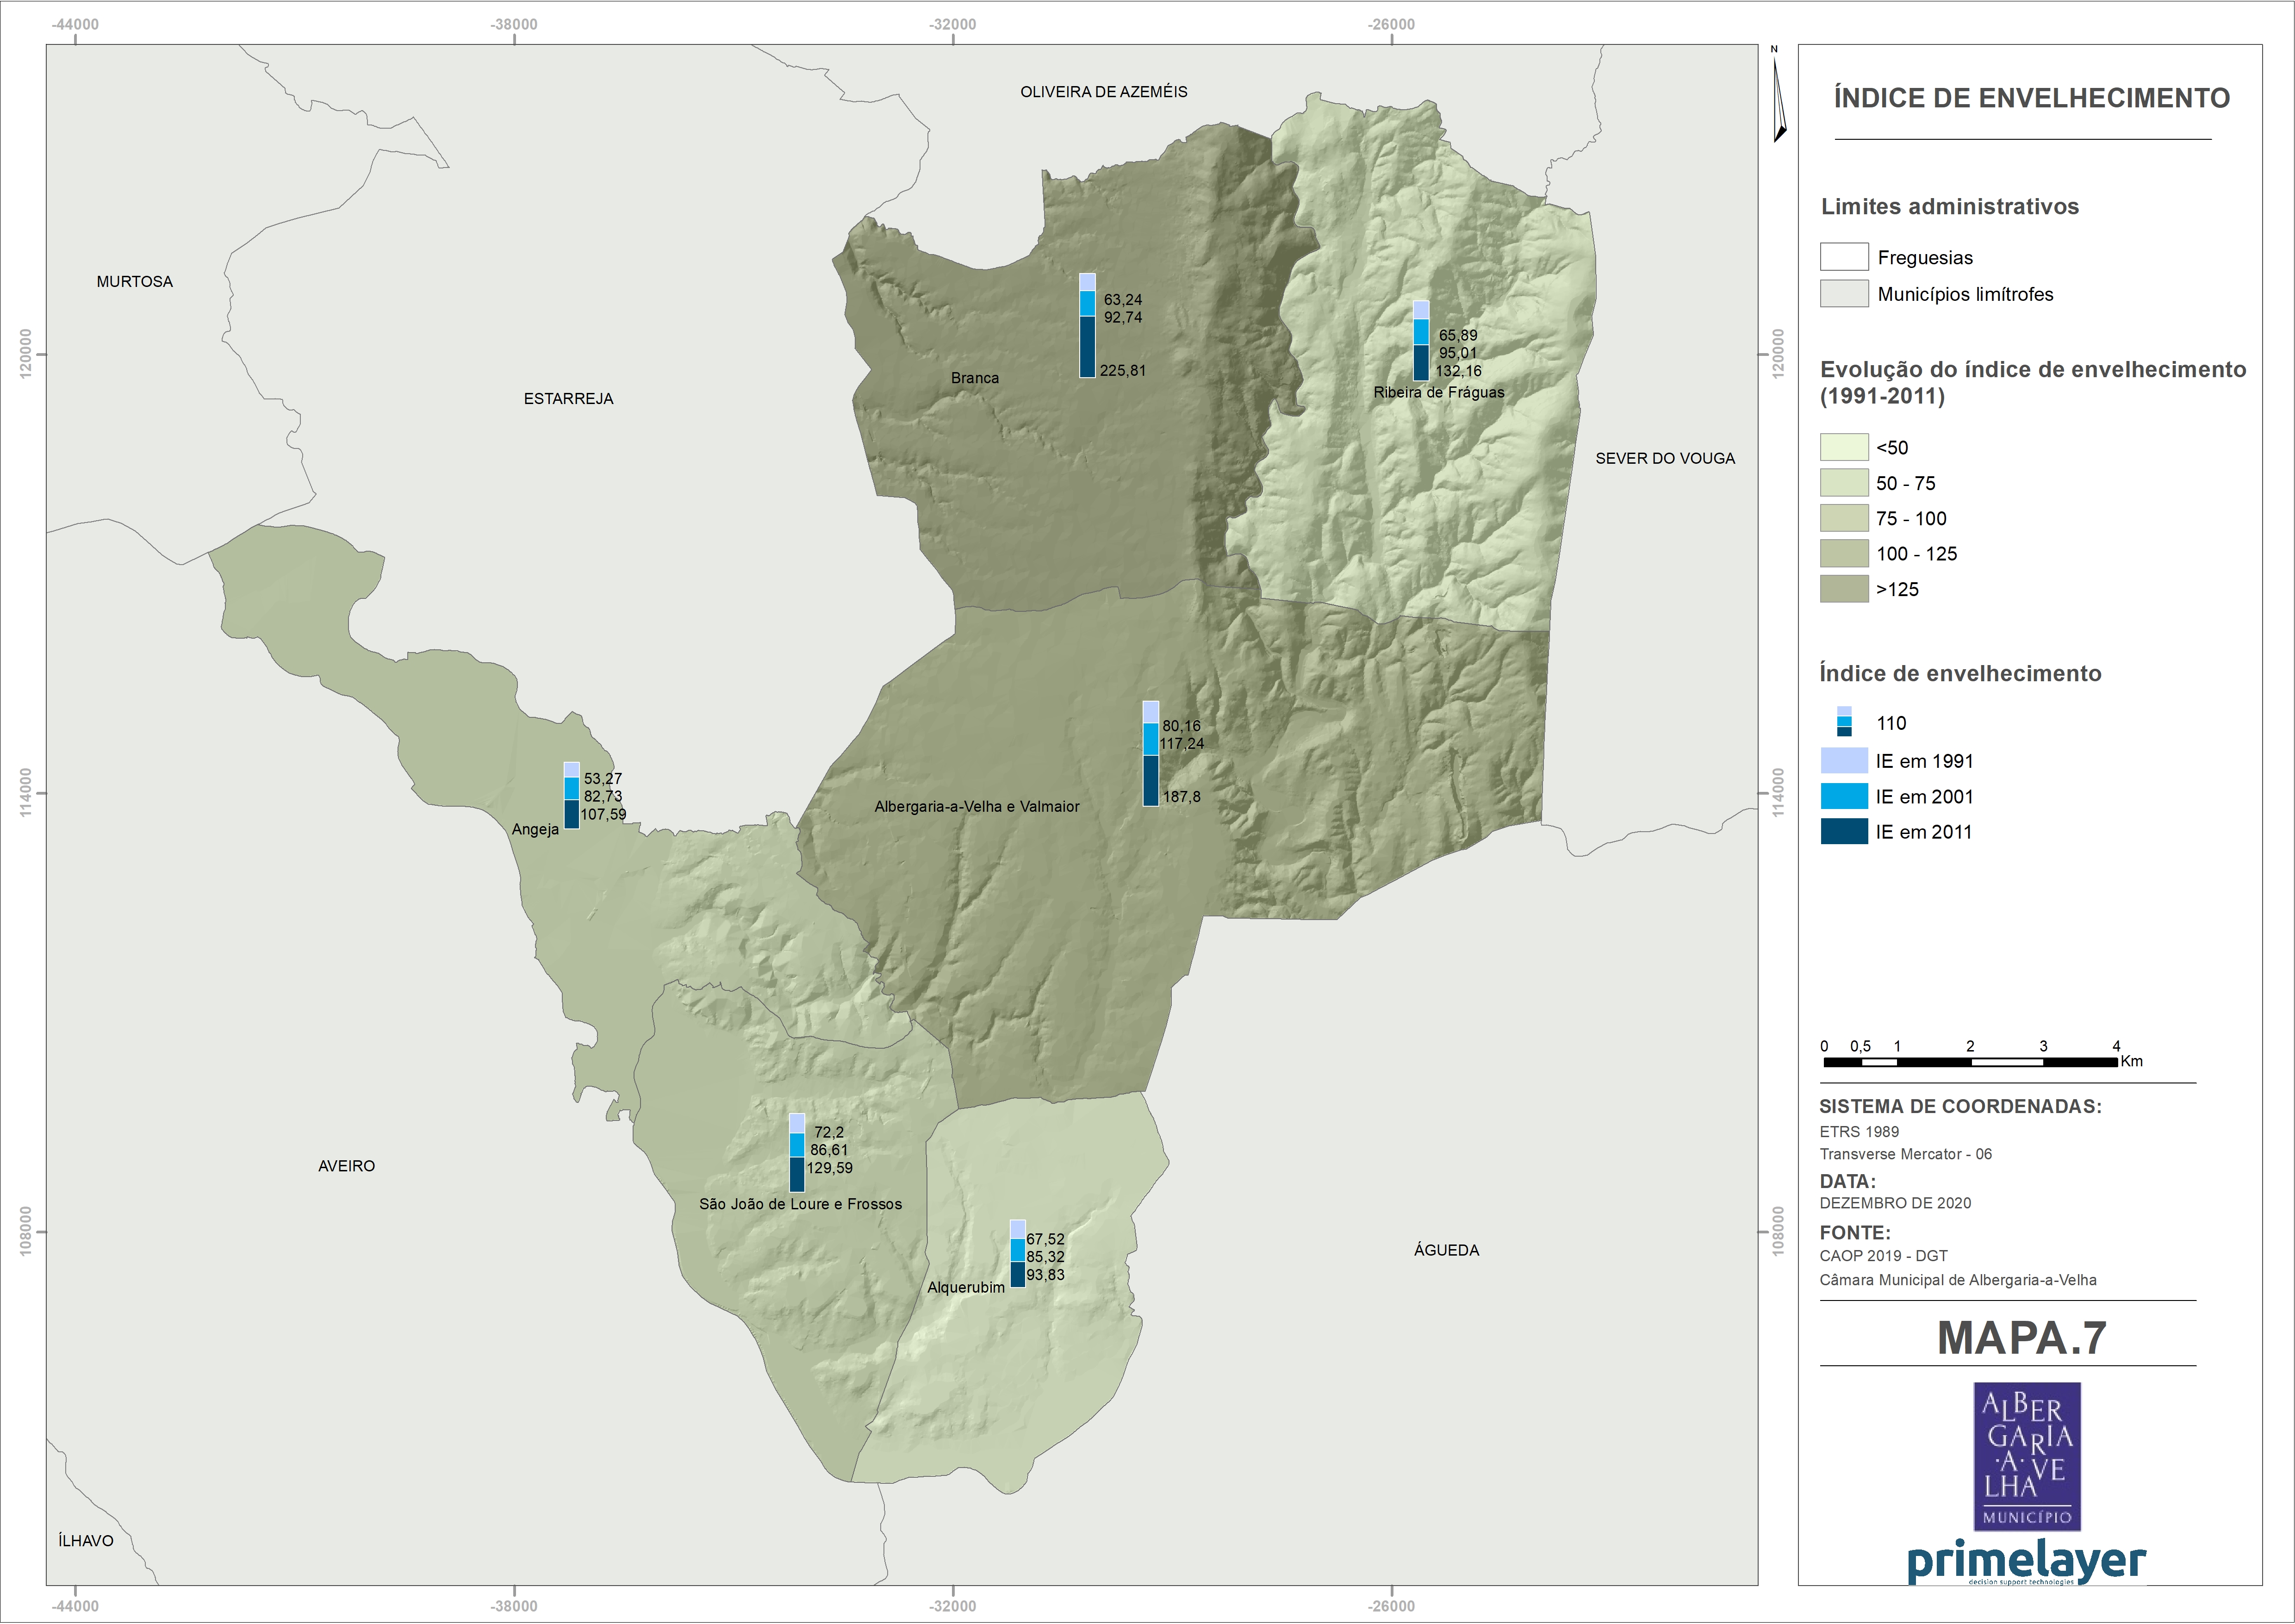This screenshot has height=1624, width=2295.
Task: Click the DEZEMBRO DE 2020 date text
Action: [1895, 1203]
